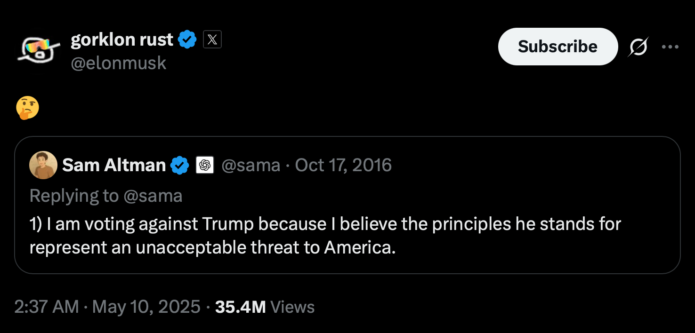
Task: Click gorklon rust's blue verified checkmark
Action: pos(187,40)
